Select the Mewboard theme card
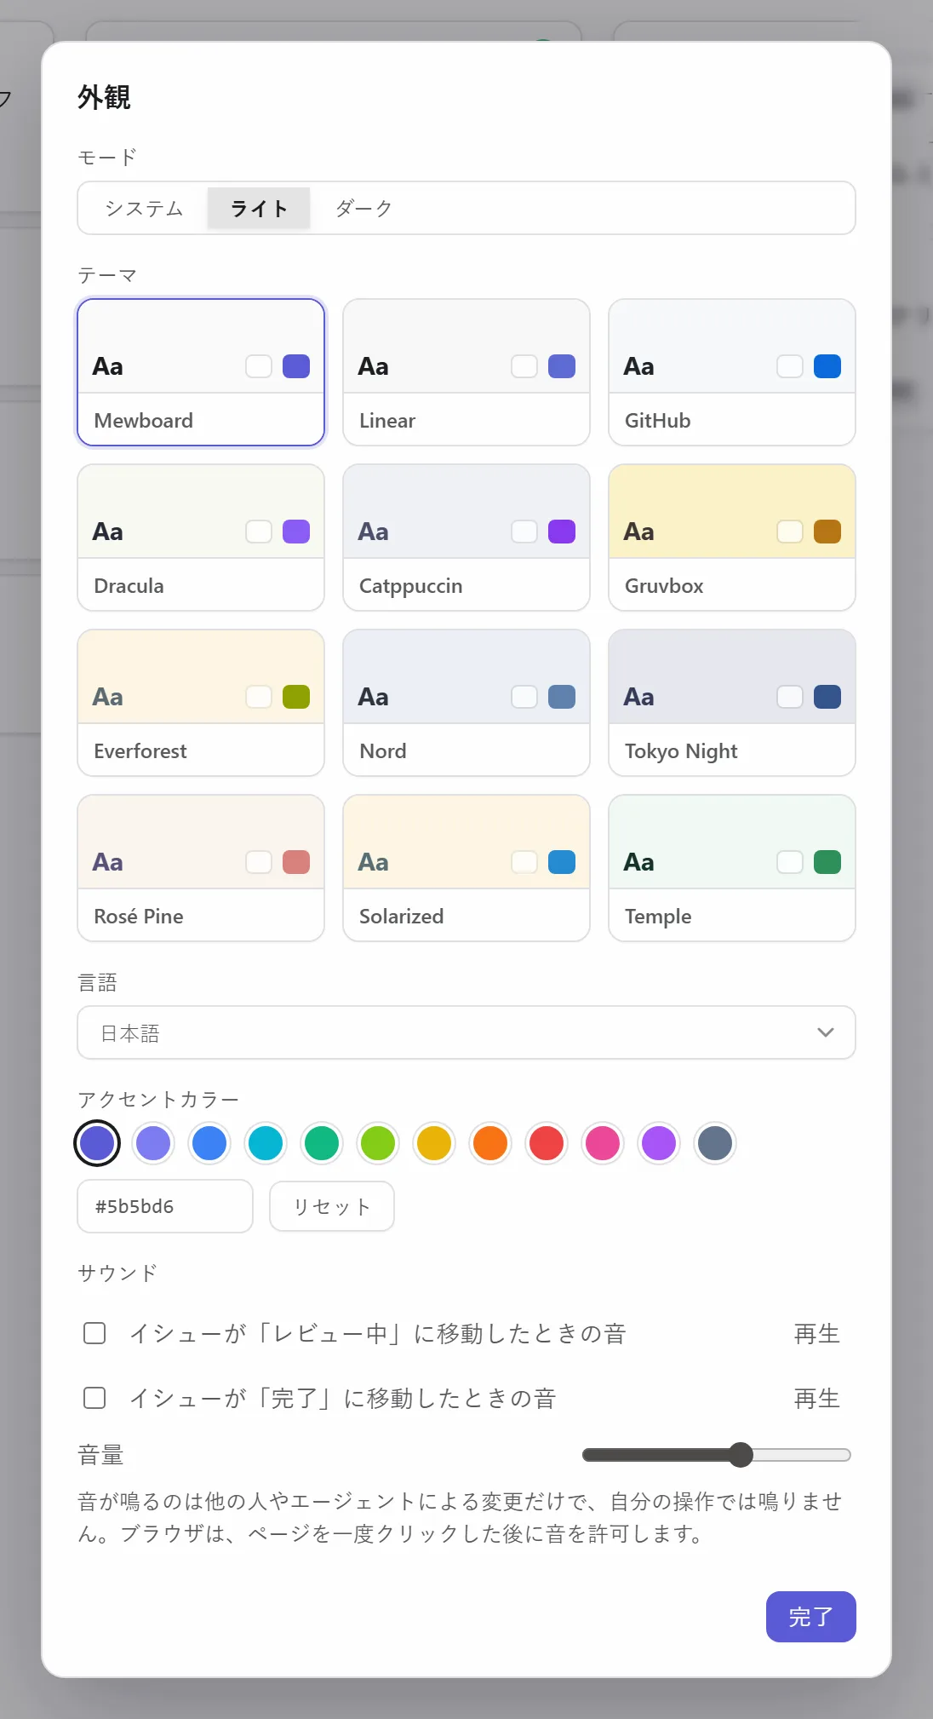This screenshot has height=1719, width=933. [201, 372]
